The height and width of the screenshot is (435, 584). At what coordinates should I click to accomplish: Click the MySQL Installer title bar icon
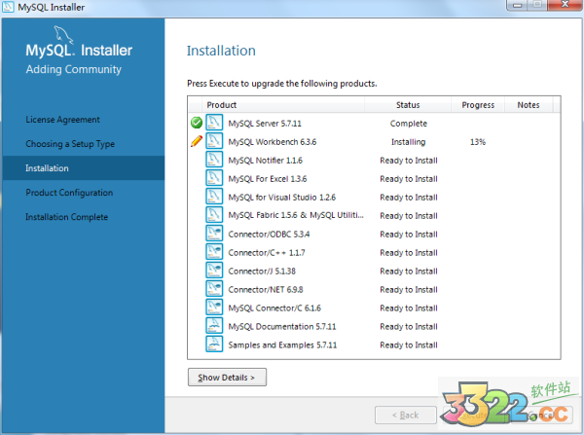click(x=9, y=8)
